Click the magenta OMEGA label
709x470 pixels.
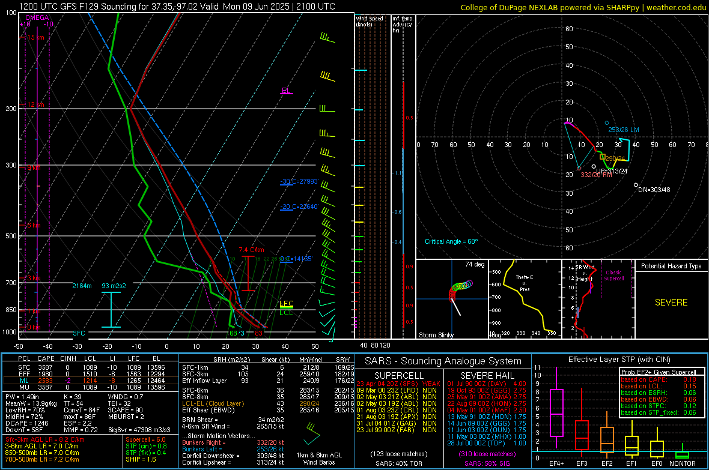pyautogui.click(x=37, y=17)
